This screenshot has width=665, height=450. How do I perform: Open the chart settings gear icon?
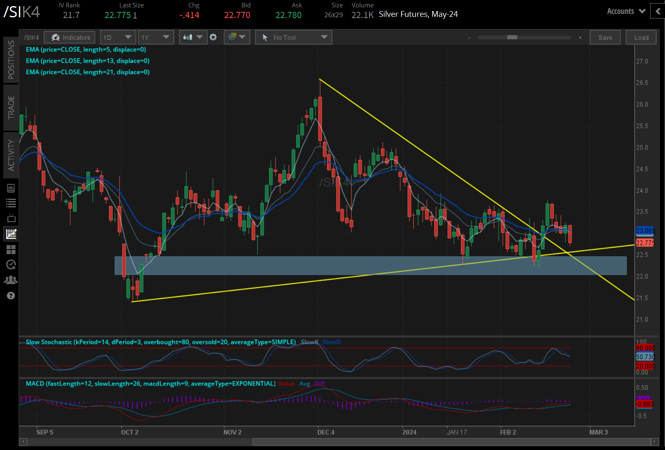(x=213, y=37)
